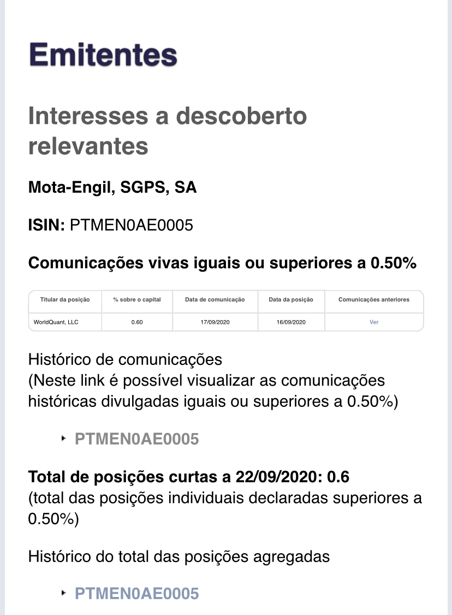Open the Ver link for previous communications
452x615 pixels.
(374, 322)
